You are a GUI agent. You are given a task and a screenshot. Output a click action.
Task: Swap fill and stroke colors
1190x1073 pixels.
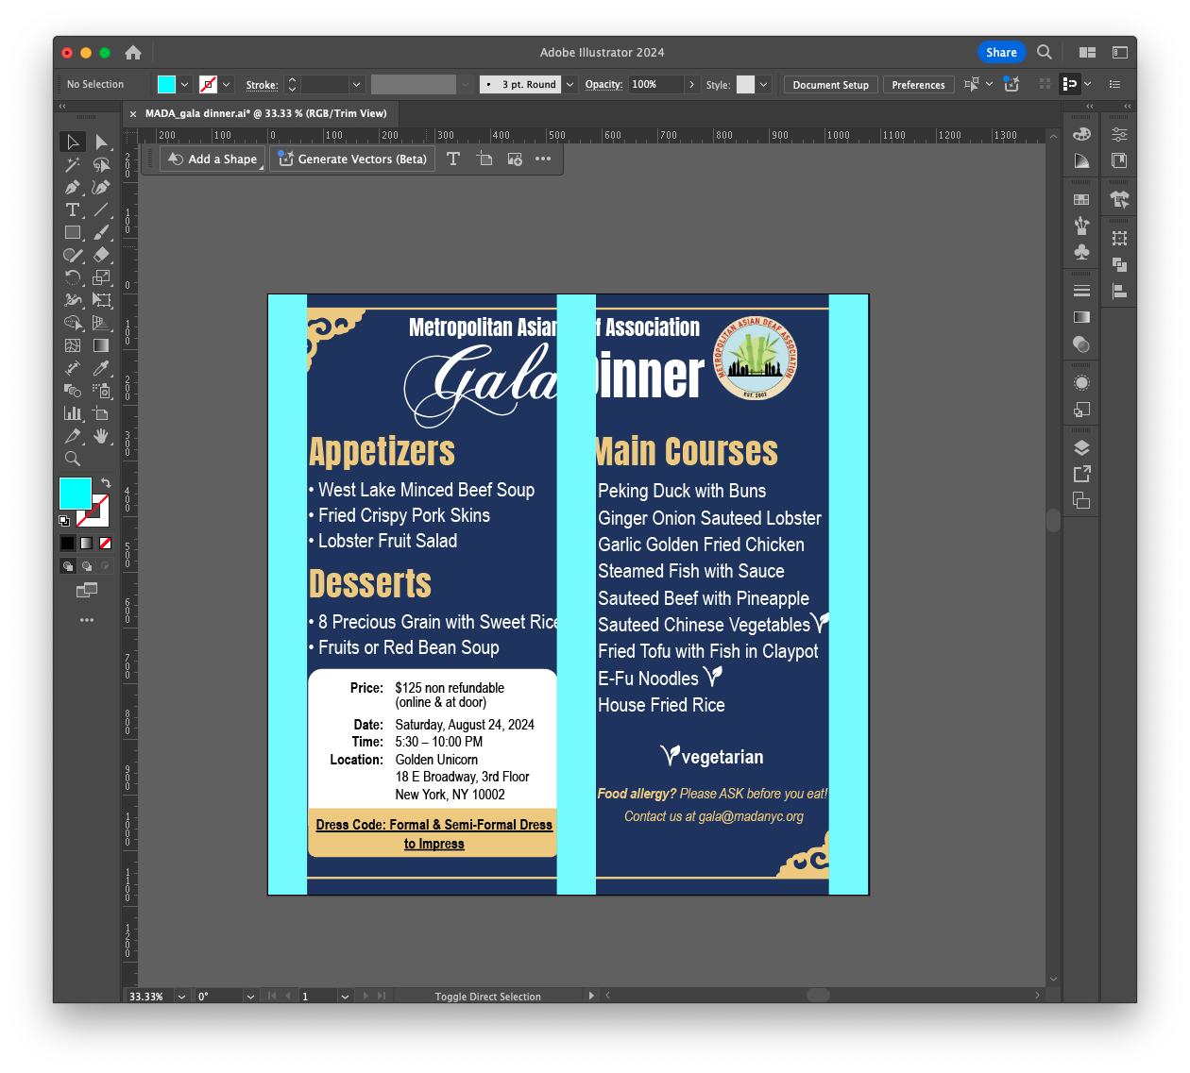click(x=107, y=482)
